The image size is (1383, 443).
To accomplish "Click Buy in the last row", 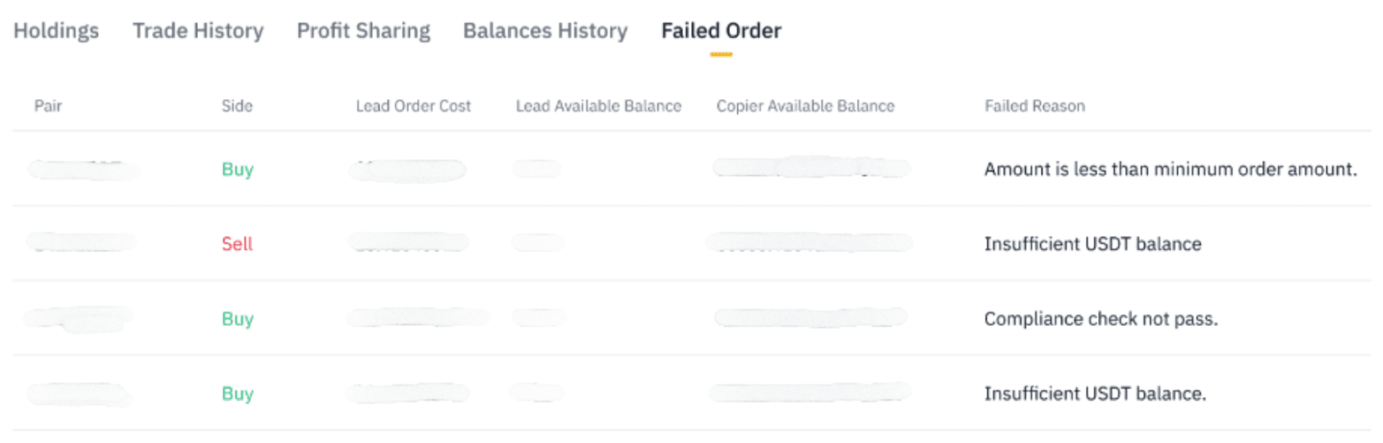I will [237, 394].
